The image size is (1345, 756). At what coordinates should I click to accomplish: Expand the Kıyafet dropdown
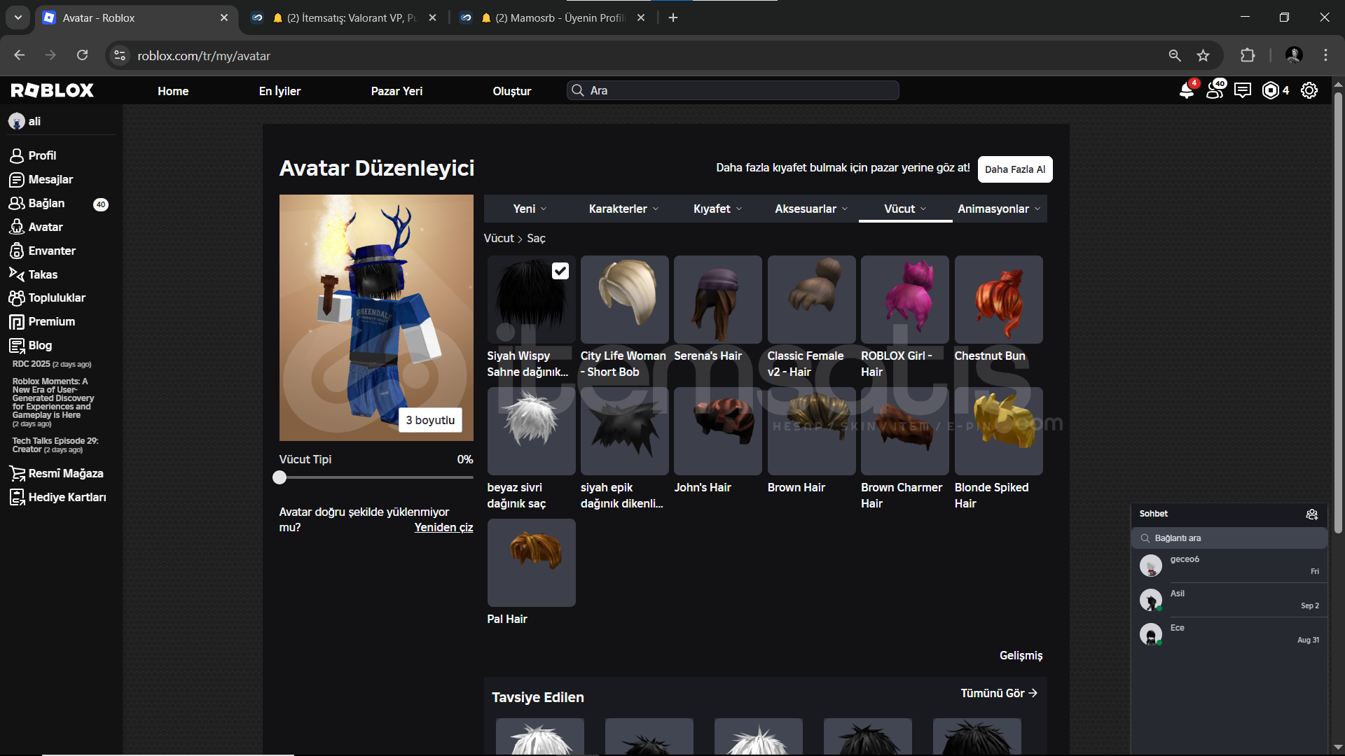[x=718, y=209]
